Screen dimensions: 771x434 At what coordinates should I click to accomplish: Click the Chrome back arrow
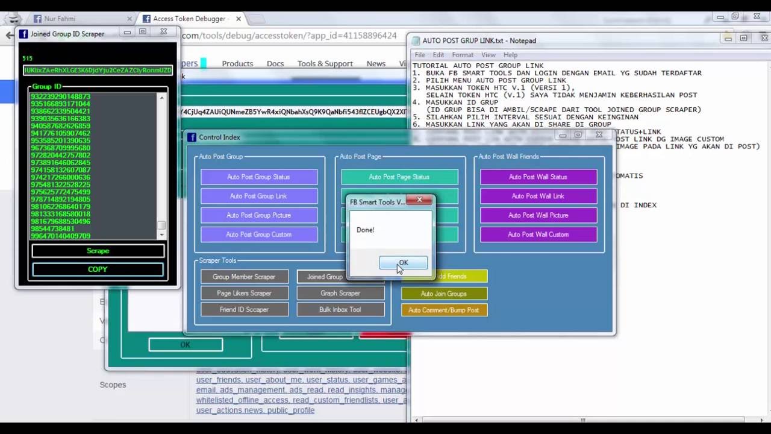(x=9, y=36)
